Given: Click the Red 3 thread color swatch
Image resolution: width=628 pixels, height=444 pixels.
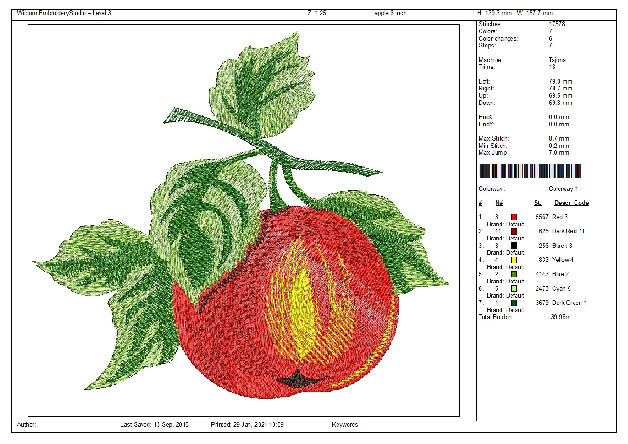Looking at the screenshot, I should coord(514,217).
